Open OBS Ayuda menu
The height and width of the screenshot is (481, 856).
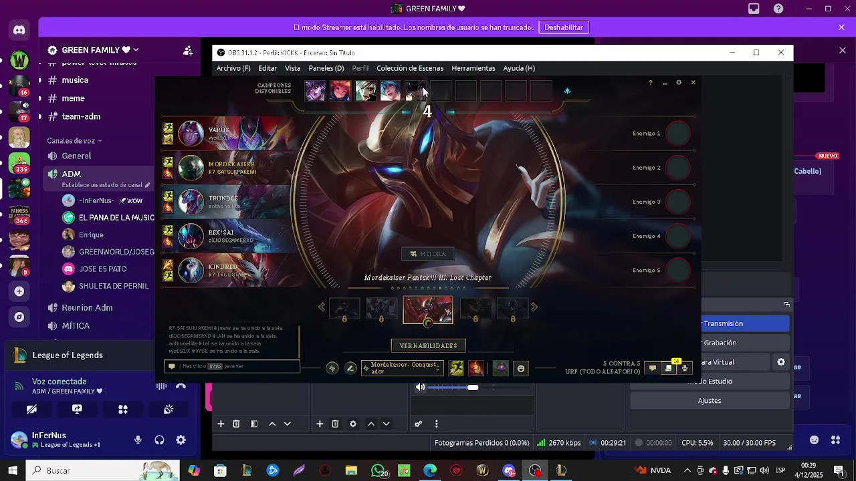pyautogui.click(x=519, y=68)
